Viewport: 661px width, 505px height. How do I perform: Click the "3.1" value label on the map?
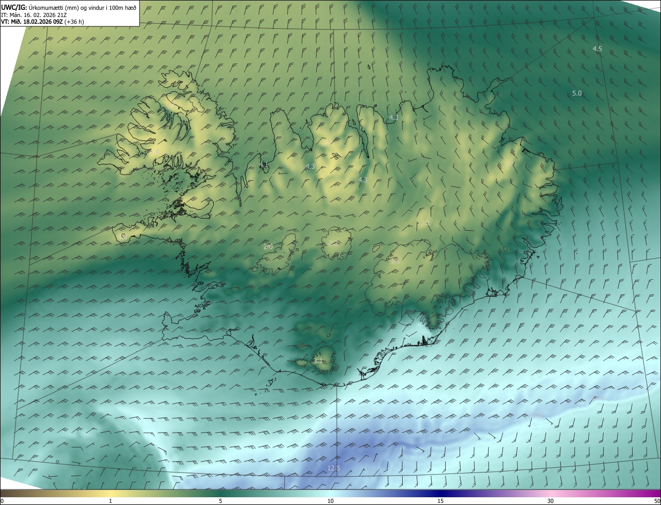(x=318, y=361)
